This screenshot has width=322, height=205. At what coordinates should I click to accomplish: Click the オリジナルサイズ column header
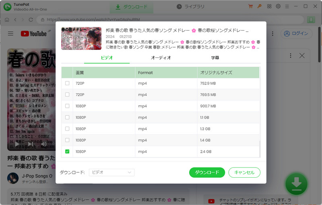228,73
